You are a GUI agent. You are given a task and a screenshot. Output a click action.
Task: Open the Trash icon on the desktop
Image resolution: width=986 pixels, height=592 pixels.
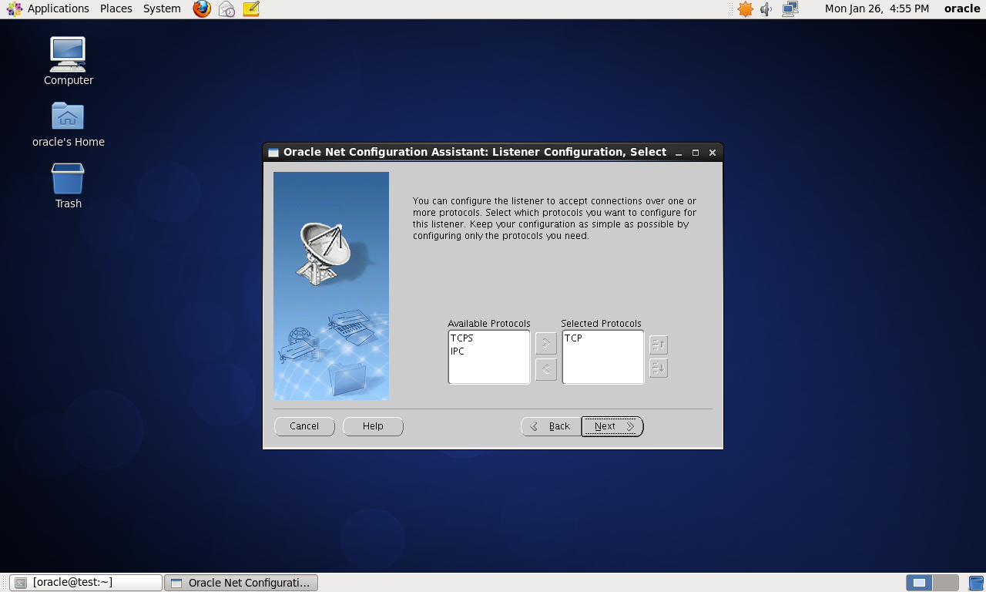coord(68,186)
